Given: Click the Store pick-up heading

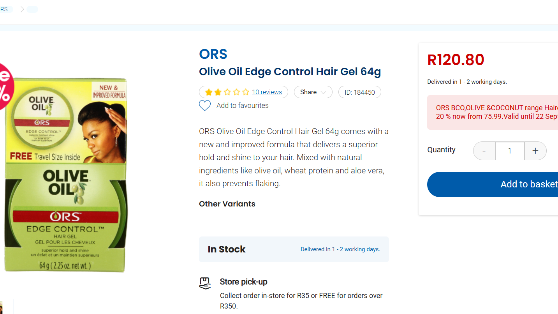Looking at the screenshot, I should coord(243,282).
